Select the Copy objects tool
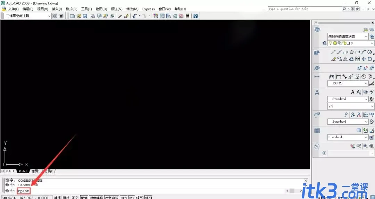The height and width of the screenshot is (199, 375). (339, 59)
